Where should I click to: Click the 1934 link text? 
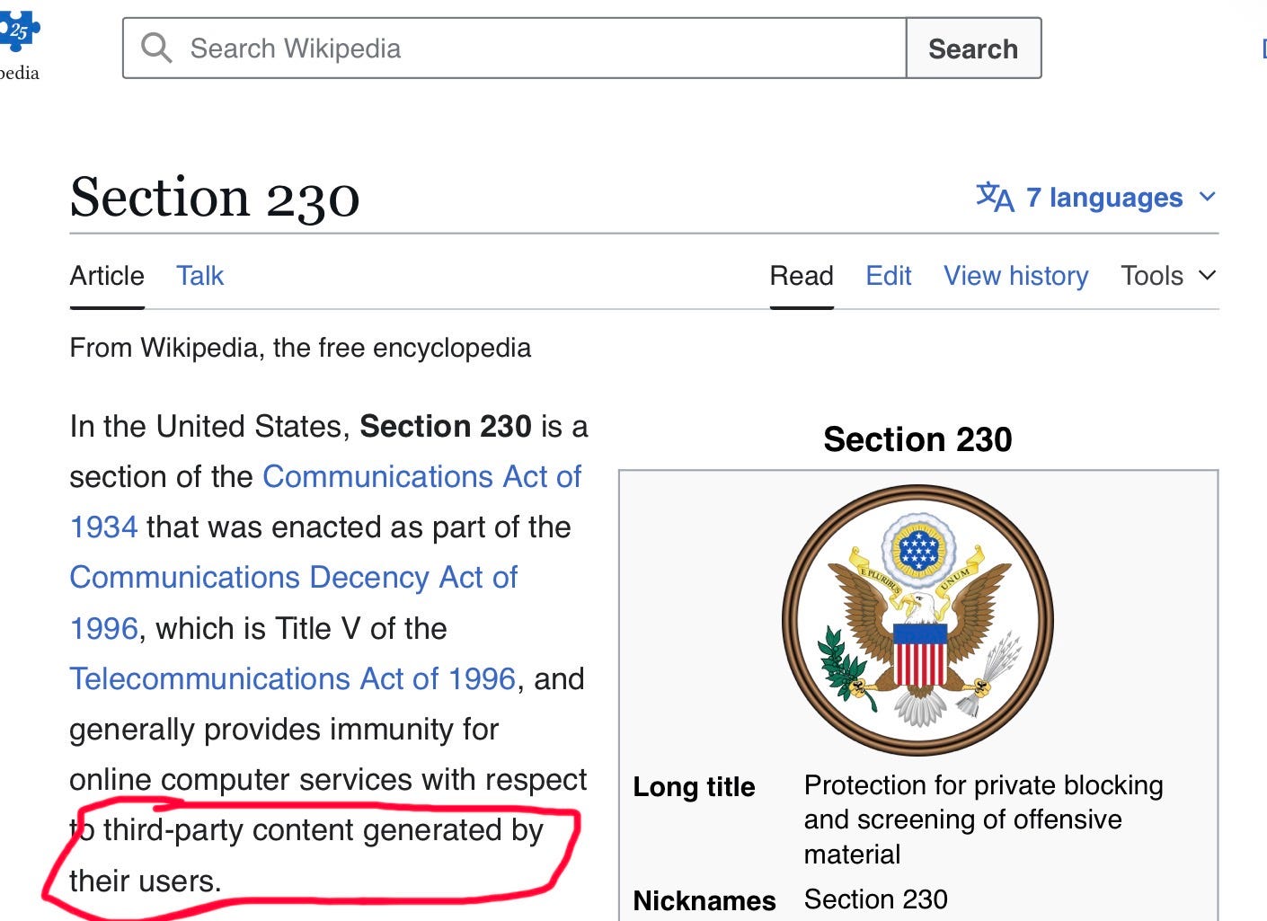tap(104, 527)
